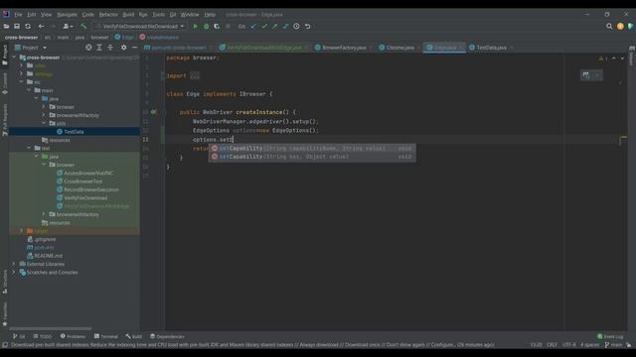Image resolution: width=636 pixels, height=357 pixels.
Task: Click the Collapse All icon in Project panel
Action: point(110,48)
